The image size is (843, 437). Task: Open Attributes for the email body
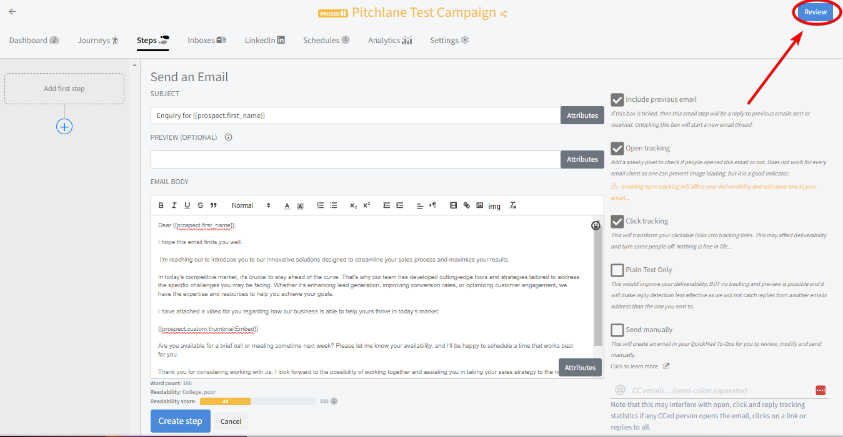(x=580, y=367)
